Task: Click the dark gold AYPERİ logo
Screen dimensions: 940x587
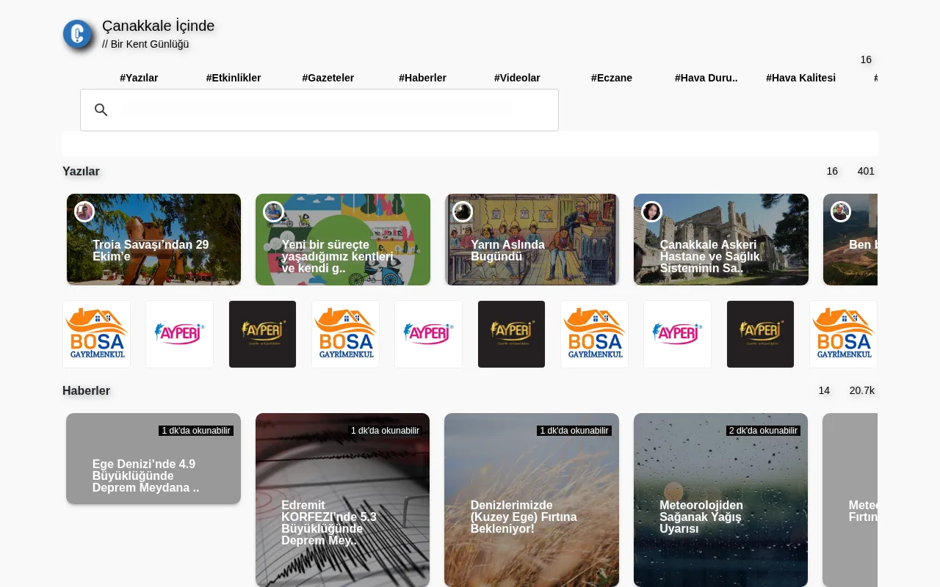Action: [262, 334]
